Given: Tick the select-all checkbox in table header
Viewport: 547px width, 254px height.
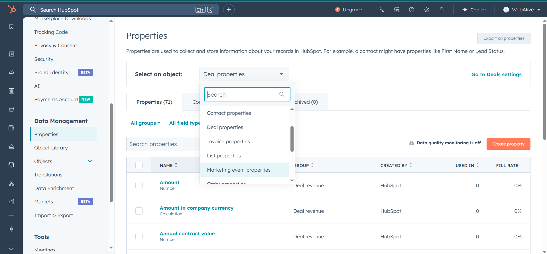Looking at the screenshot, I should (x=139, y=165).
